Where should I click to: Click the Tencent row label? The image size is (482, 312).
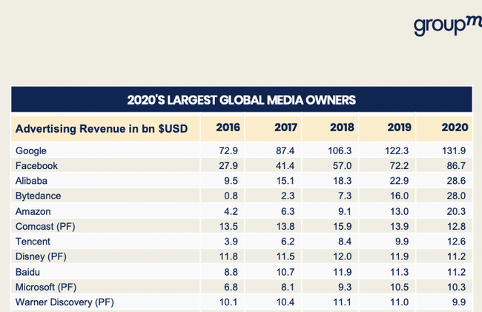click(x=33, y=242)
